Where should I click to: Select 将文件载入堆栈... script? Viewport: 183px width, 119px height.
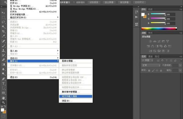(76, 96)
